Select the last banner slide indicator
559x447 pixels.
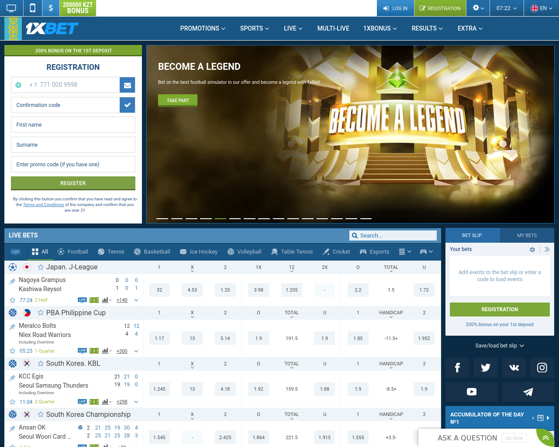click(366, 218)
